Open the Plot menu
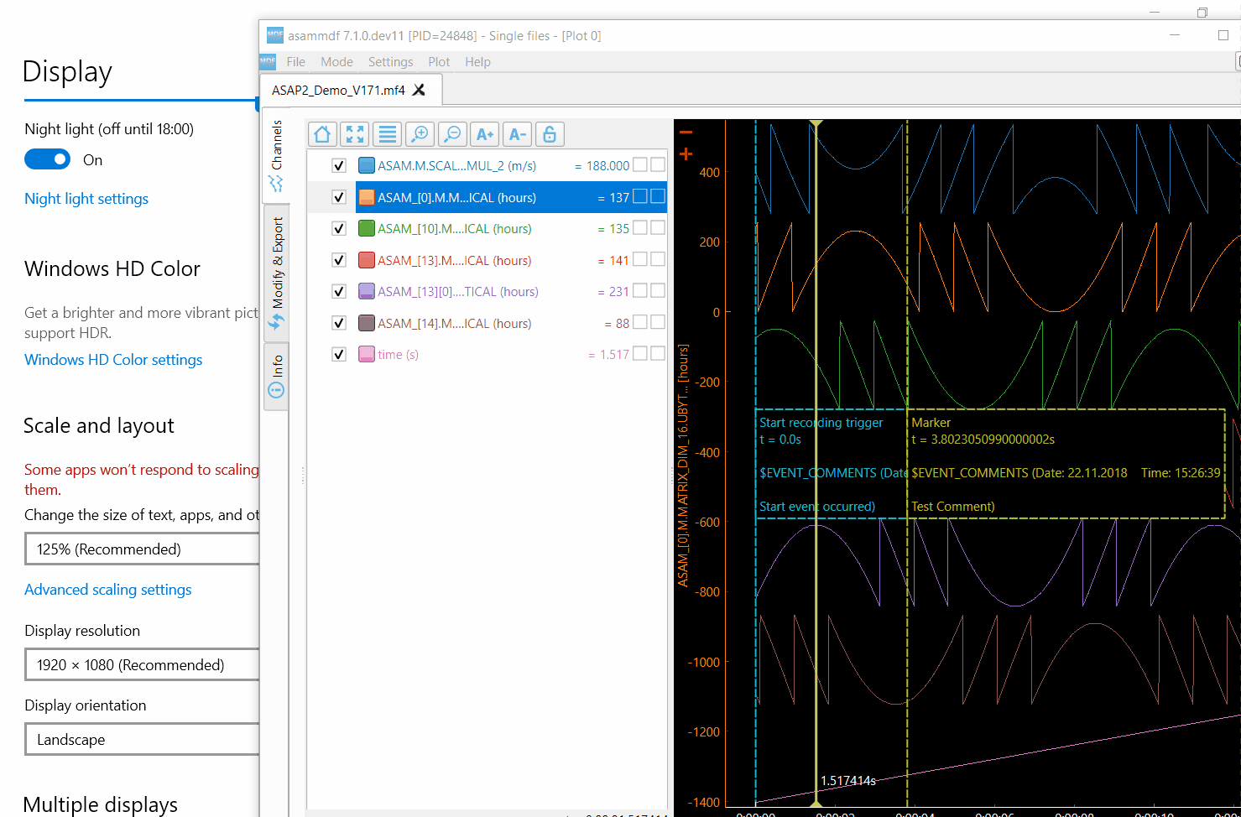Screen dimensions: 1241x817 439,61
